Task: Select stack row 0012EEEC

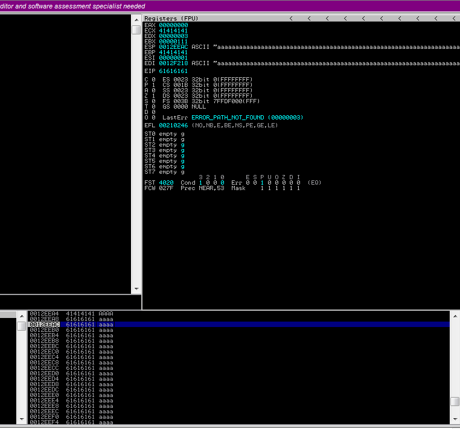Action: [239, 411]
